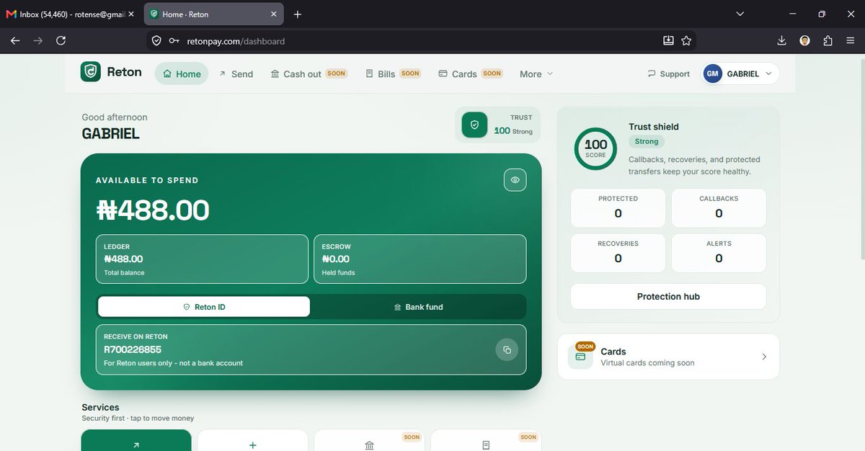
Task: Select the bills receipt services tile marked Soon
Action: pos(486,440)
